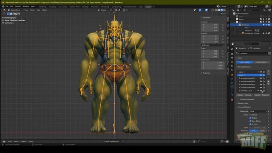272x153 pixels.
Task: Click the Assign bone collection button
Action: point(240,95)
